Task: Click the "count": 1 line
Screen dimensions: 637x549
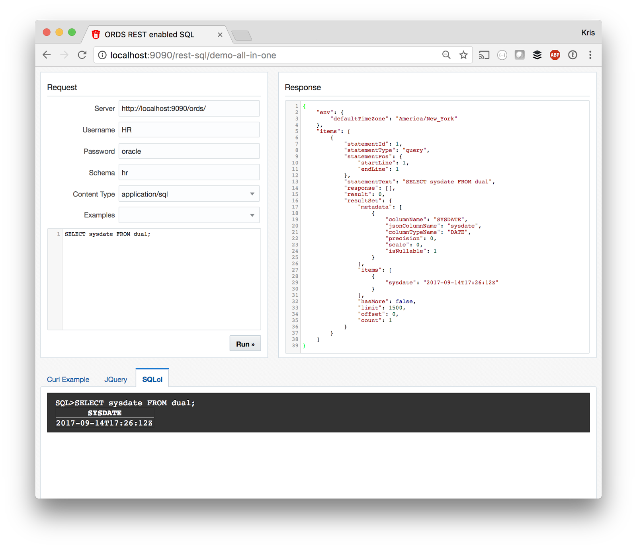Action: click(375, 321)
